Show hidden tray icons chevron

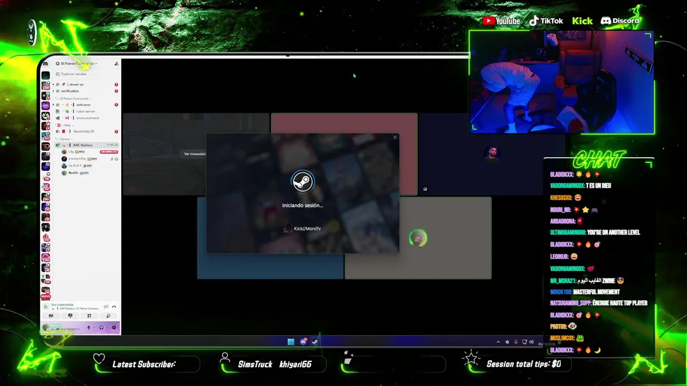pyautogui.click(x=498, y=342)
